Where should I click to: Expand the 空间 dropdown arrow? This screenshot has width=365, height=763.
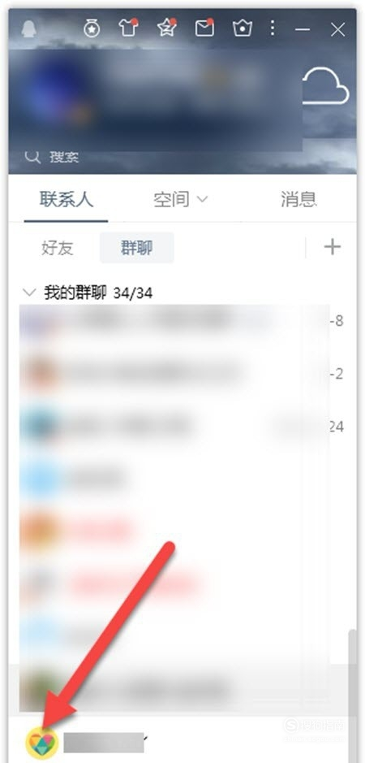202,200
